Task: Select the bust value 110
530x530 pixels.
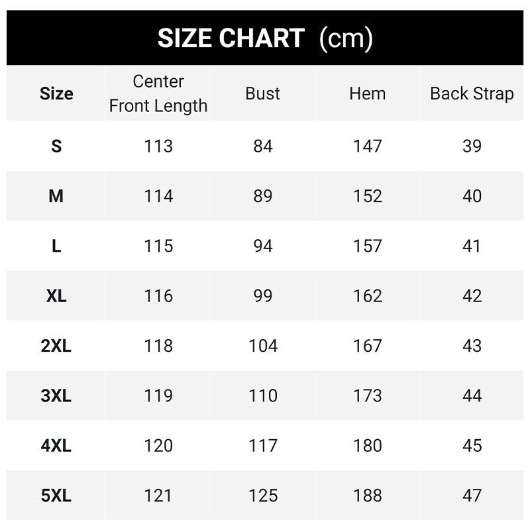Action: pos(263,396)
